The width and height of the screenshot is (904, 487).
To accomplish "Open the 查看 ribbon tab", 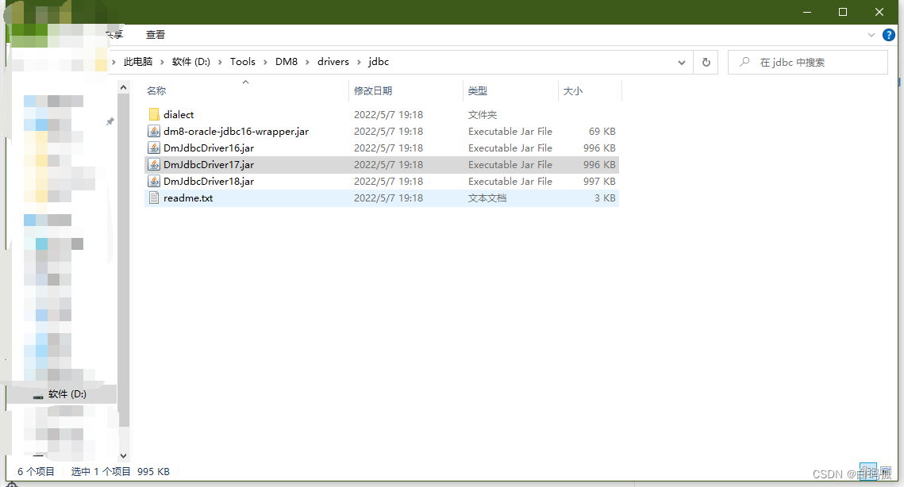I will (155, 35).
